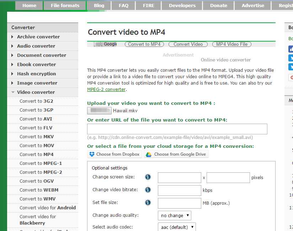Click the URL input field

[x=177, y=129]
